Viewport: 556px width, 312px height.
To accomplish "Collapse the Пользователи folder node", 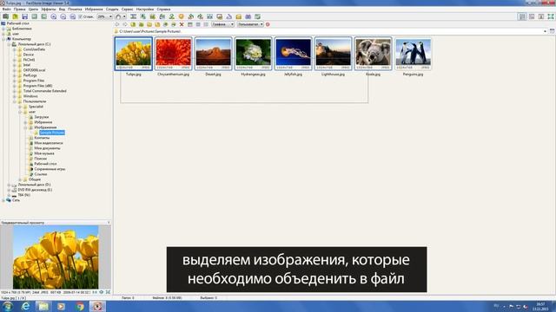I will (15, 101).
